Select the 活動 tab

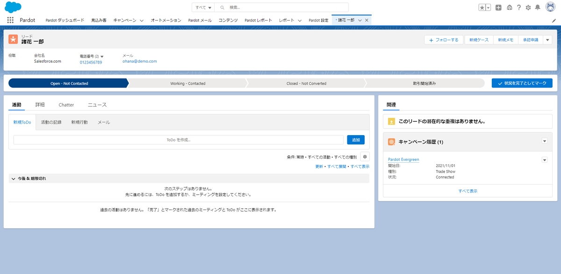coord(17,105)
